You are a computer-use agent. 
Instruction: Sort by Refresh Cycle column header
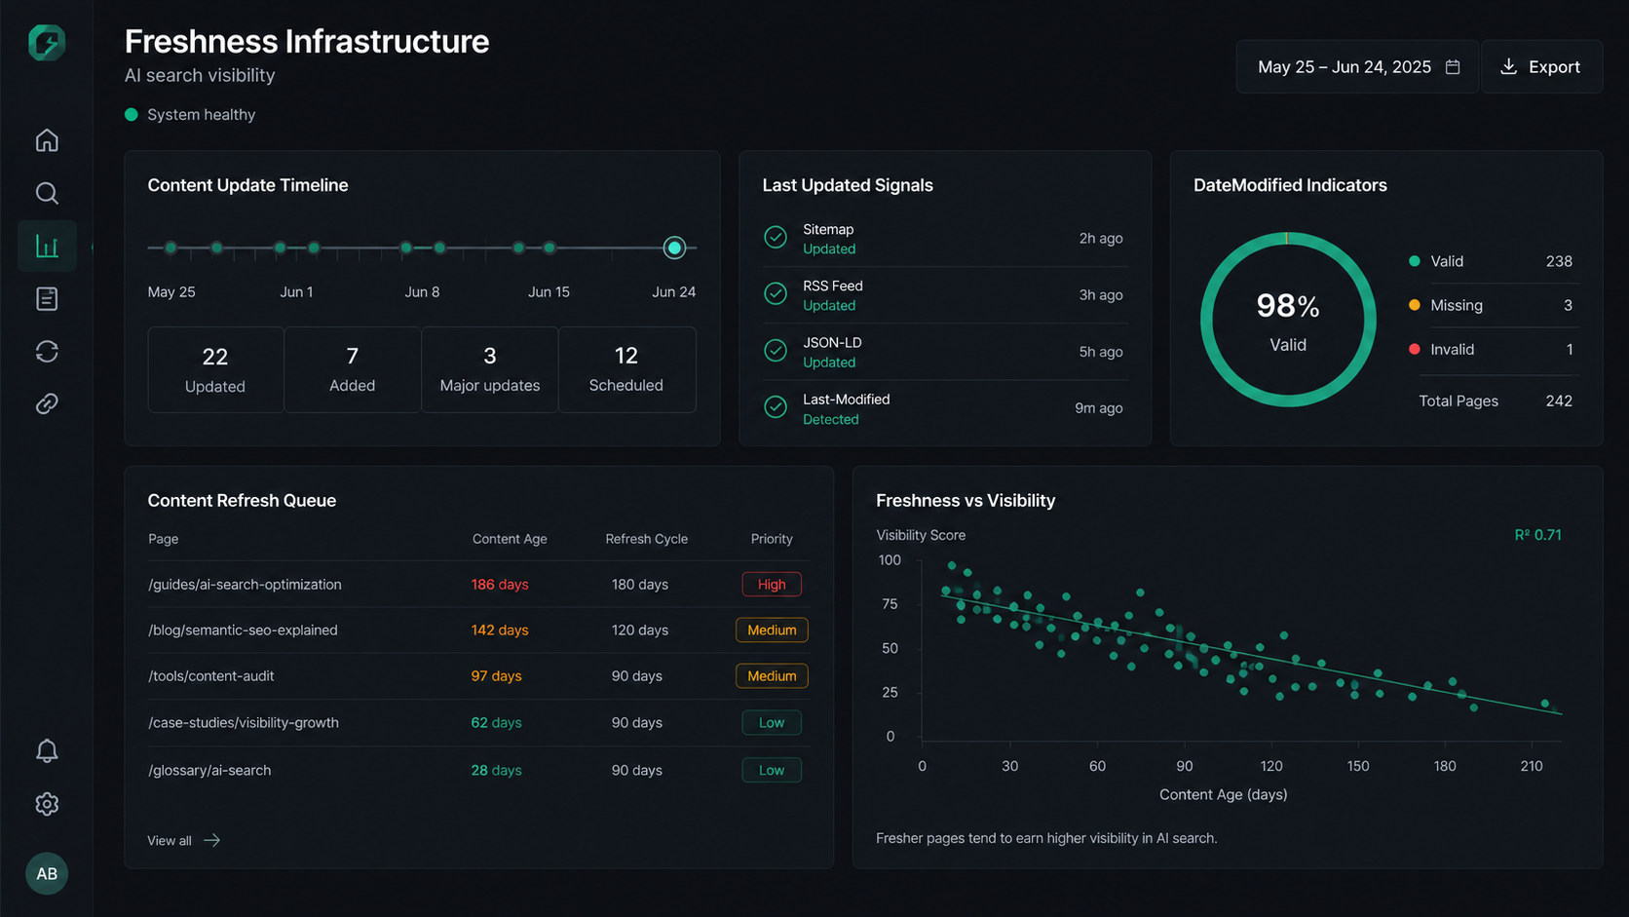tap(646, 539)
